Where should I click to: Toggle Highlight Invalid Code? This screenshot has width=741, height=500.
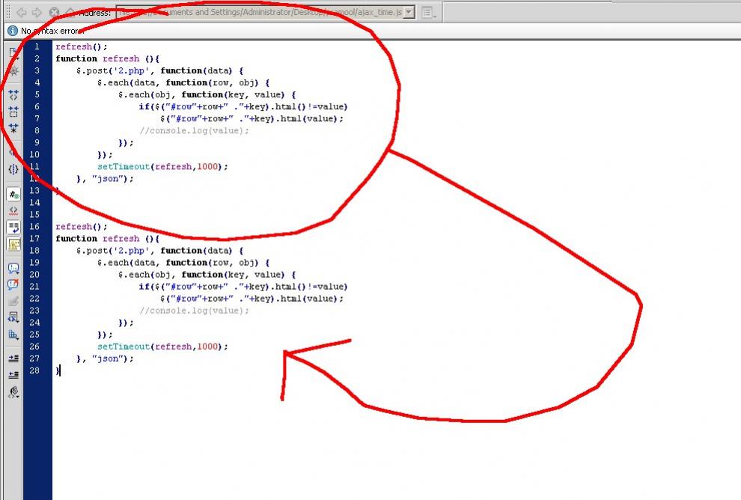(x=13, y=210)
